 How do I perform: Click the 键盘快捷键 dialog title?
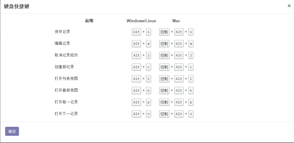coord(17,6)
